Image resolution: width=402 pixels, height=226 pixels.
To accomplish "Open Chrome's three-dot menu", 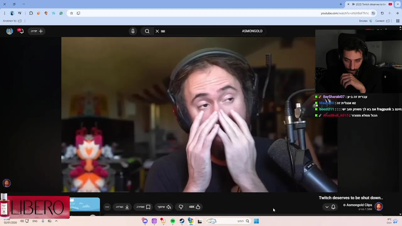I will [4, 13].
